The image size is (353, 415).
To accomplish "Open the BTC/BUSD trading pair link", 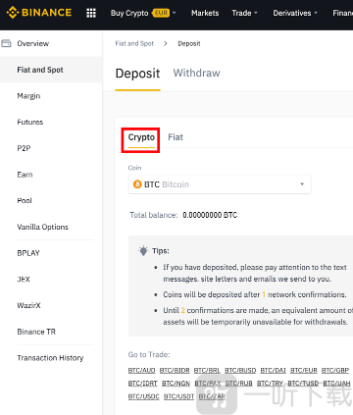I will pos(240,371).
